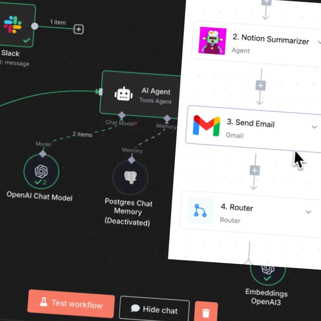Viewport: 321px width, 321px height.
Task: Click the Notion Summarizer agent avatar
Action: [212, 41]
